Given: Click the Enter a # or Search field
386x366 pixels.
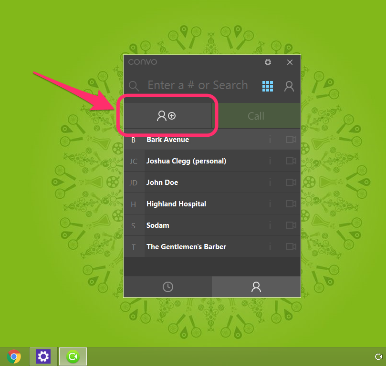Looking at the screenshot, I should point(198,86).
